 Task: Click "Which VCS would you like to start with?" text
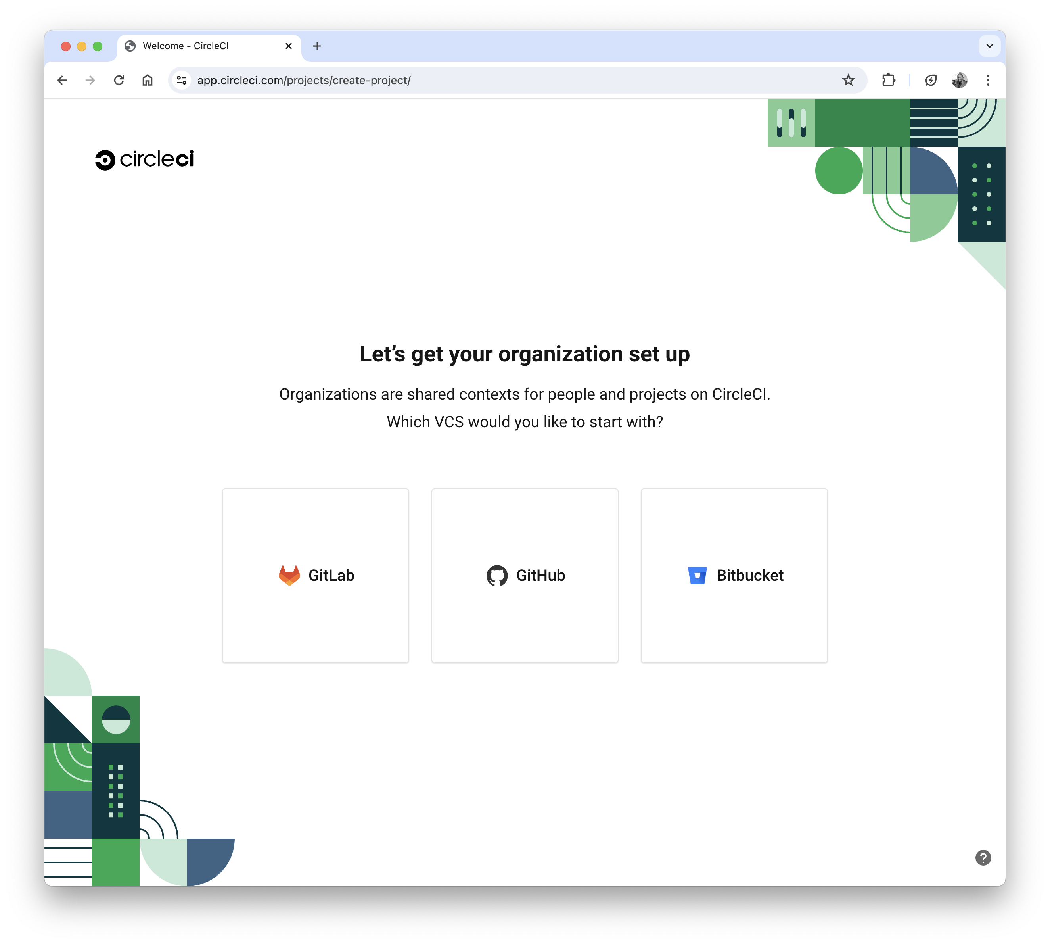tap(525, 422)
